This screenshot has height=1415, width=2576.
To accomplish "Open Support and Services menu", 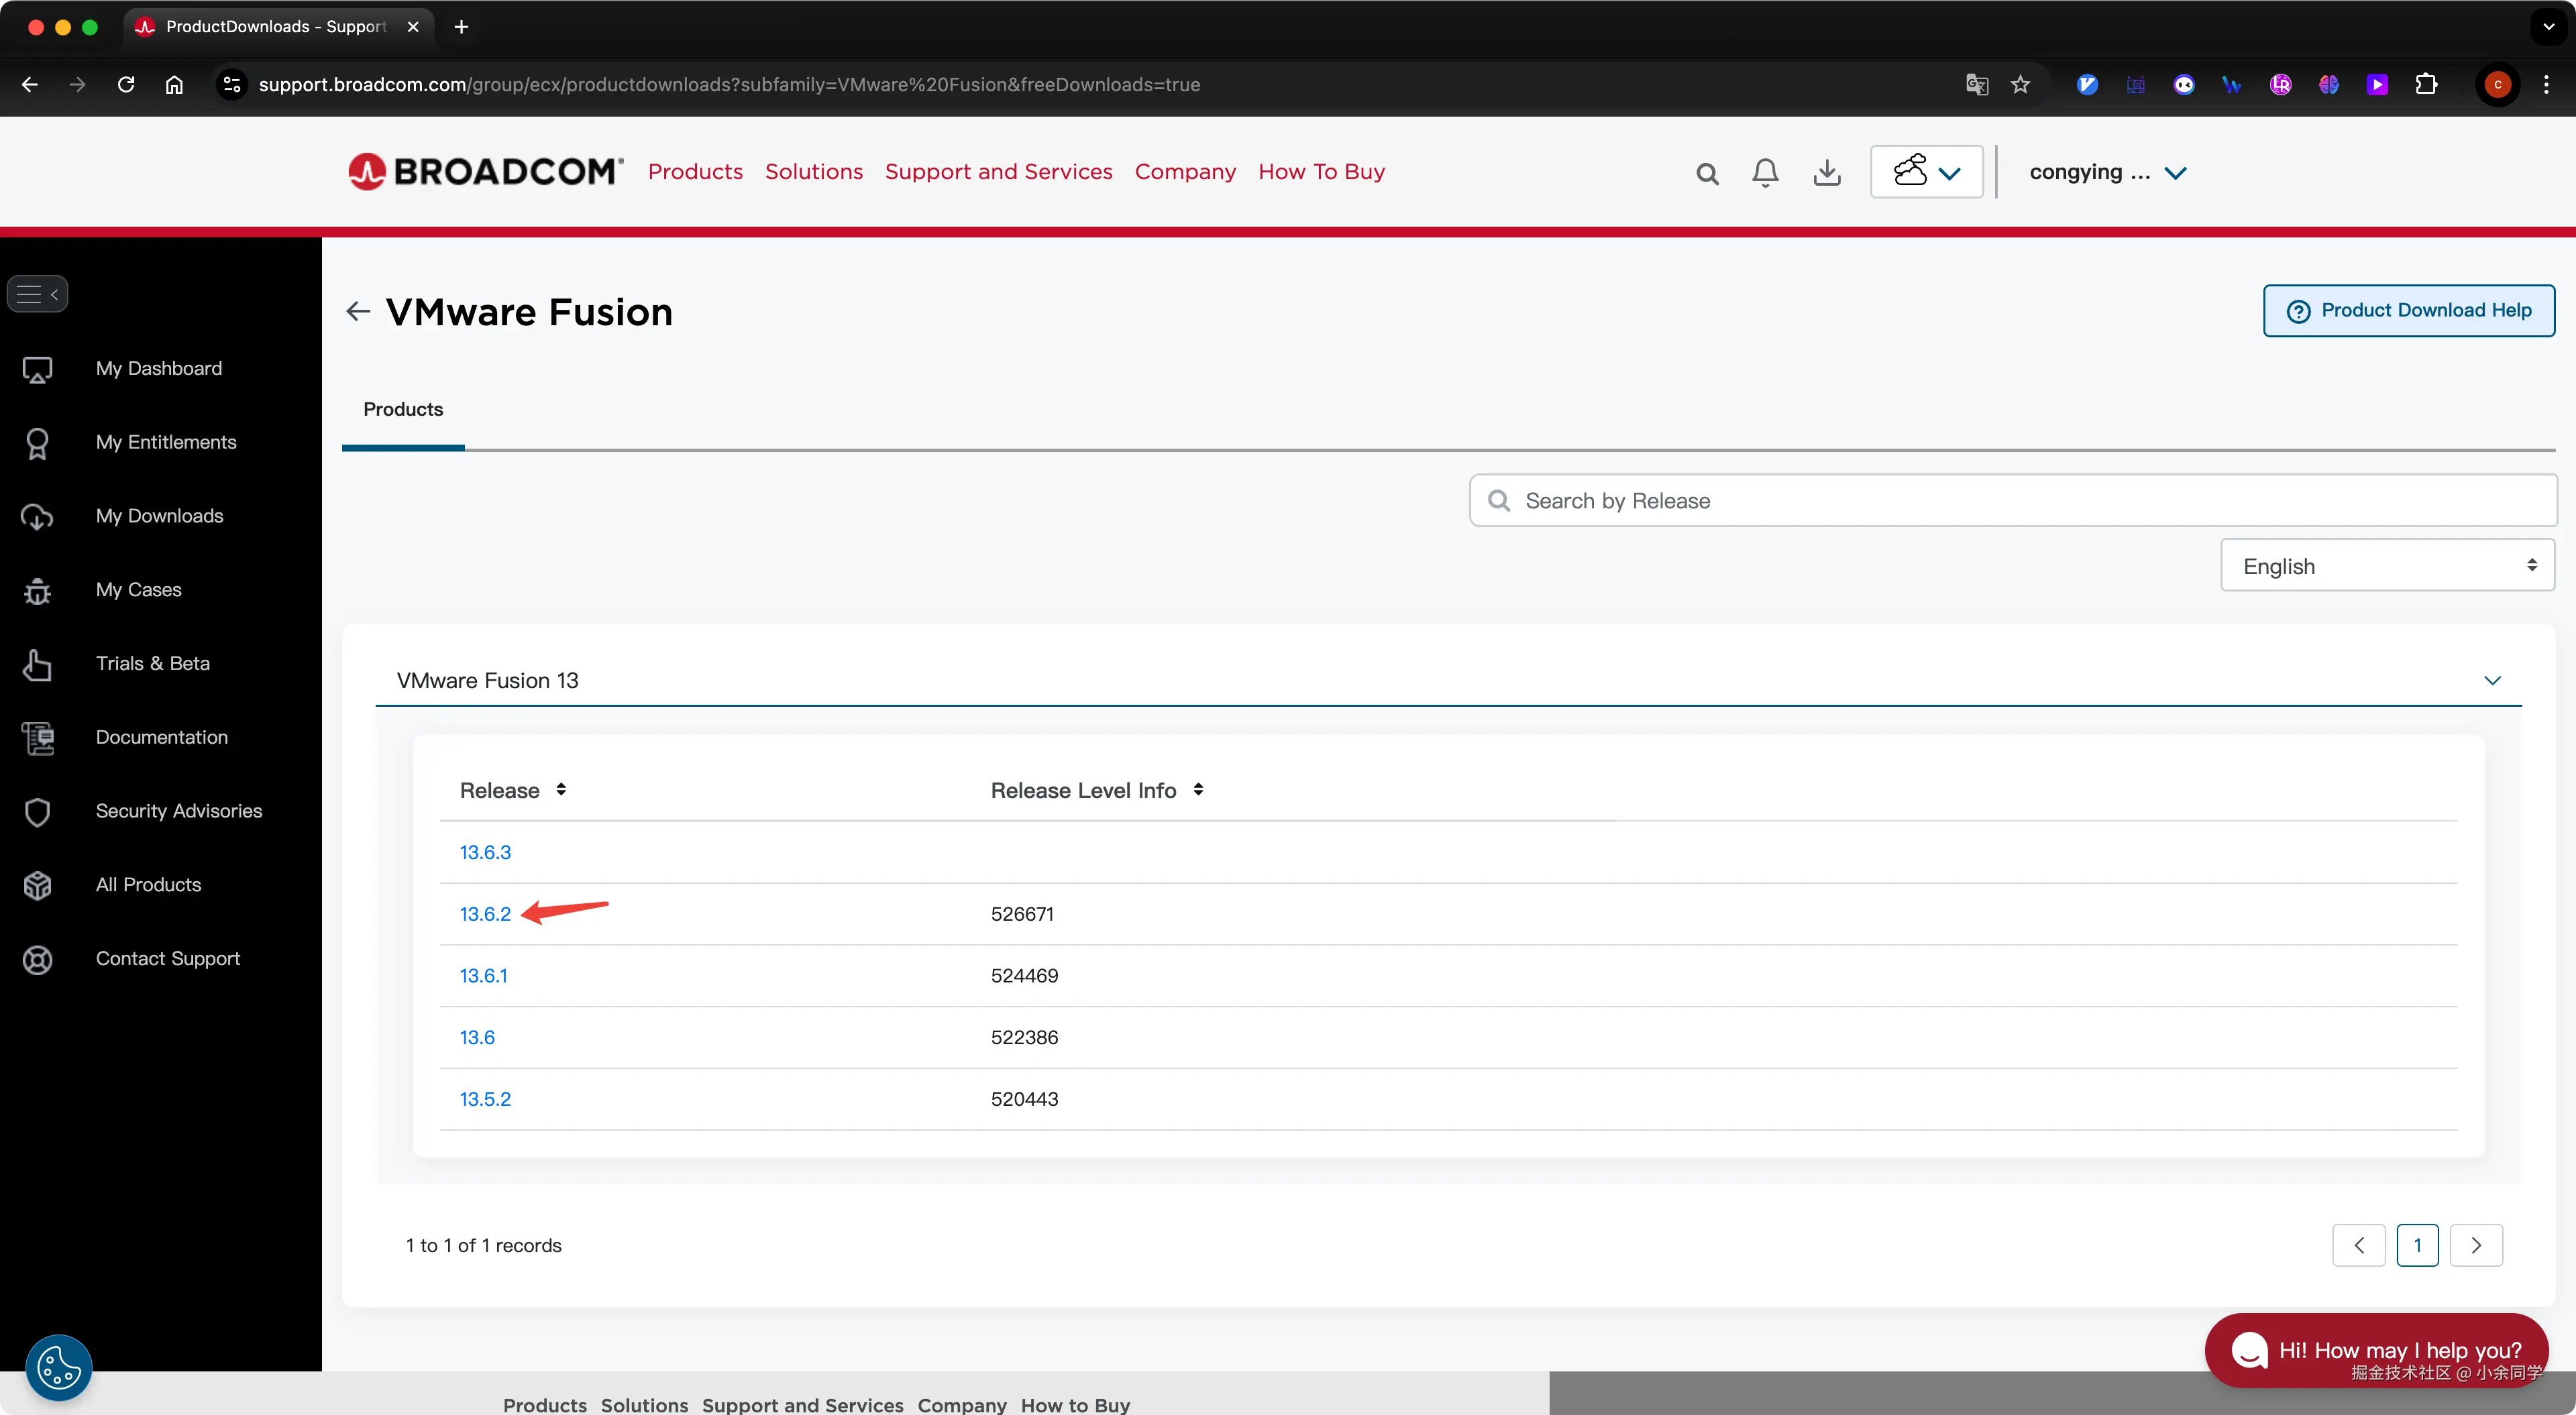I will 998,172.
